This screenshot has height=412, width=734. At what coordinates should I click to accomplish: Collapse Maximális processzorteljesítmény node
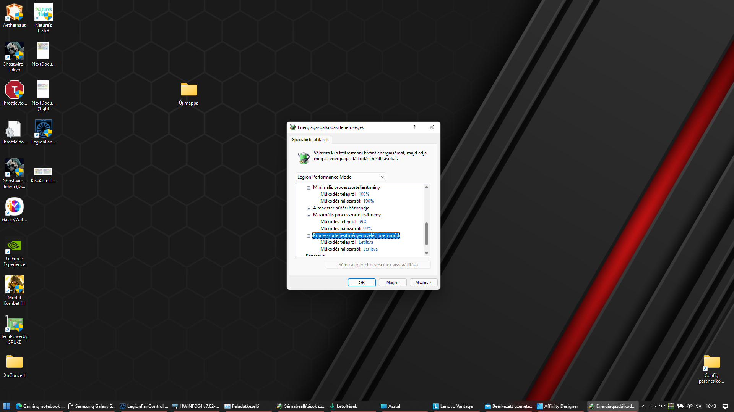(309, 215)
